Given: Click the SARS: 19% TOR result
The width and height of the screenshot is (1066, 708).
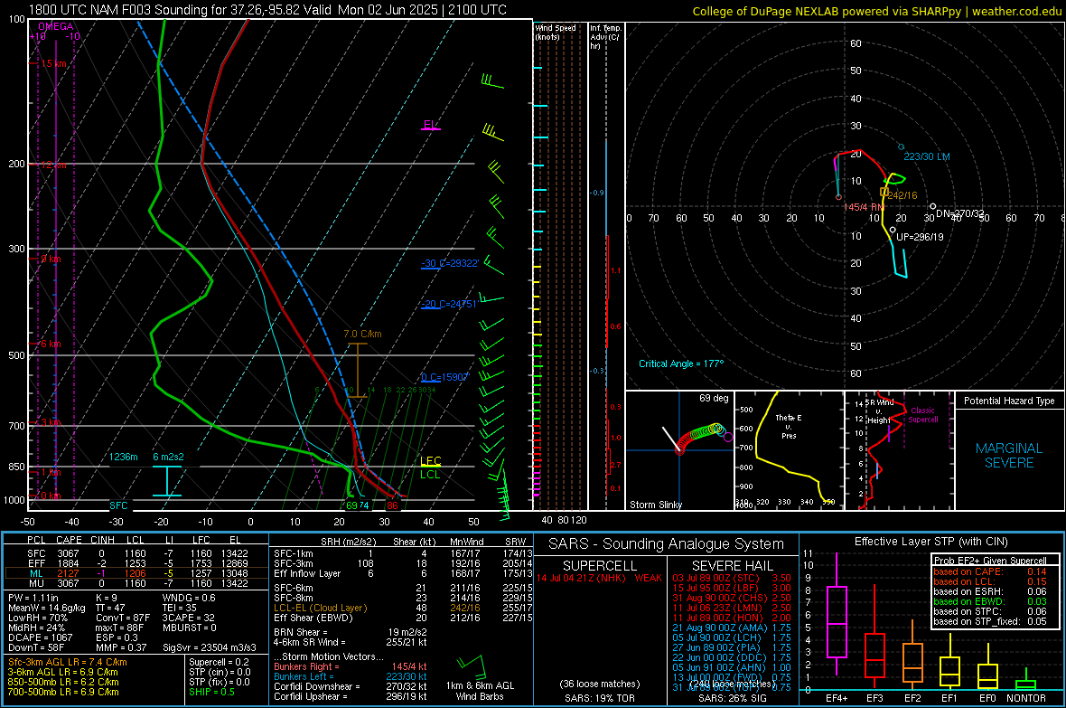Looking at the screenshot, I should pyautogui.click(x=599, y=698).
